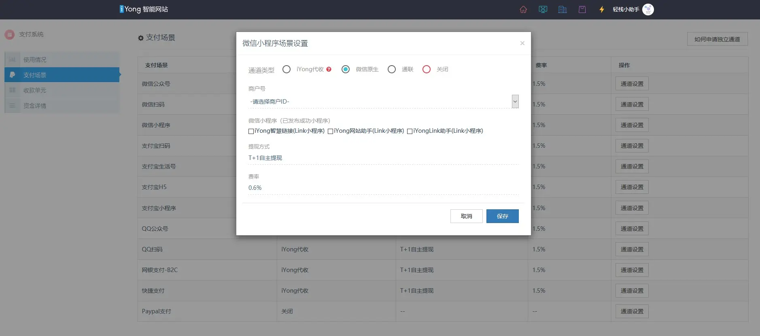Check the iYong智慧链接(Link小程序) checkbox
The width and height of the screenshot is (760, 336).
(251, 131)
